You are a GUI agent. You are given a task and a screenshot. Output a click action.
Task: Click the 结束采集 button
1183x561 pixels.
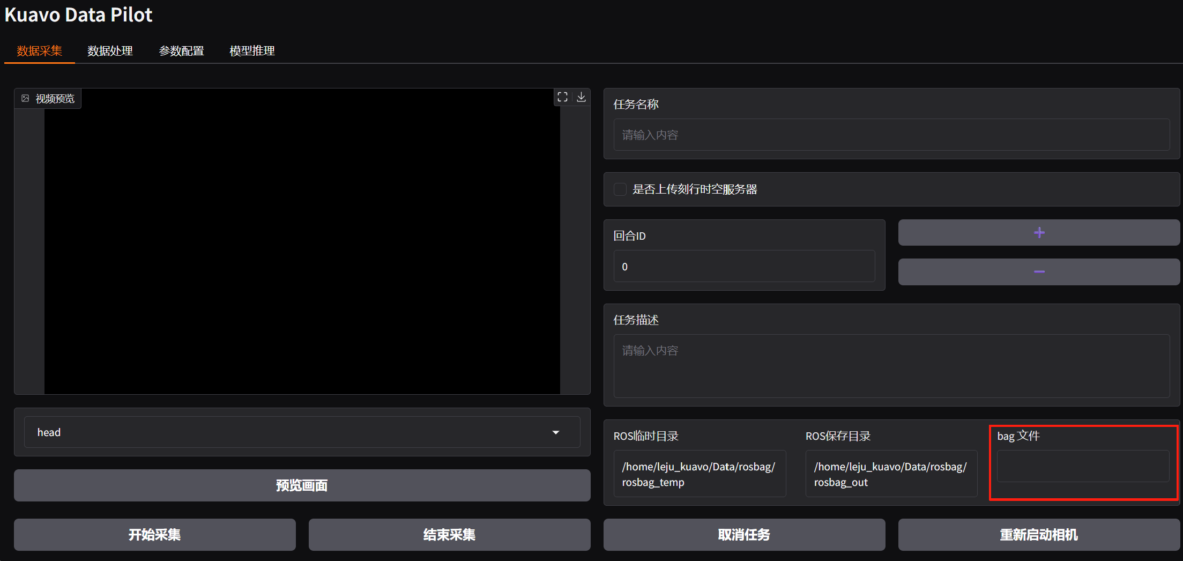point(450,535)
